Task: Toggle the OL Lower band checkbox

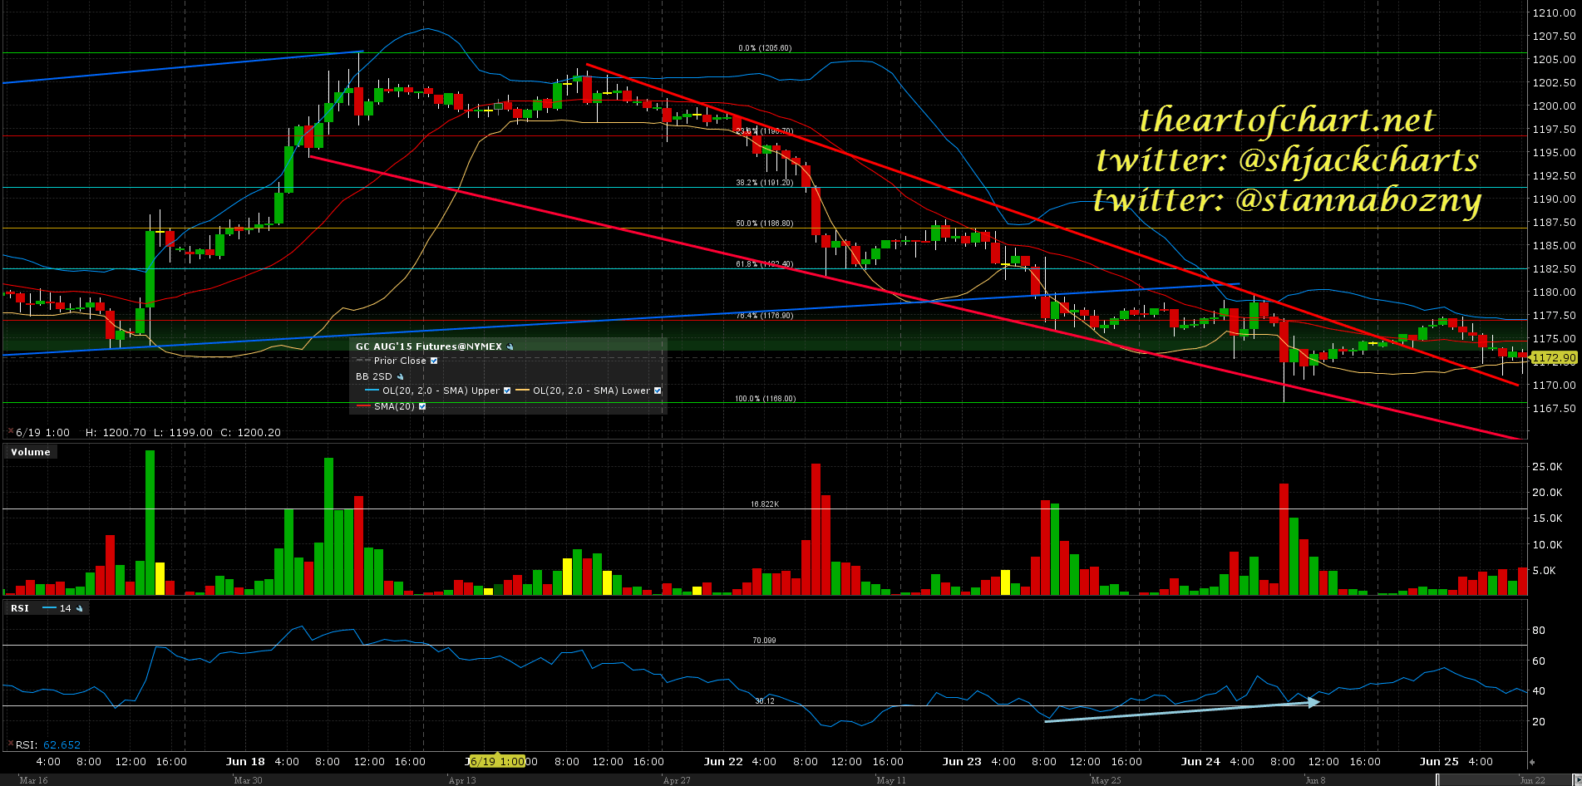Action: click(x=658, y=391)
